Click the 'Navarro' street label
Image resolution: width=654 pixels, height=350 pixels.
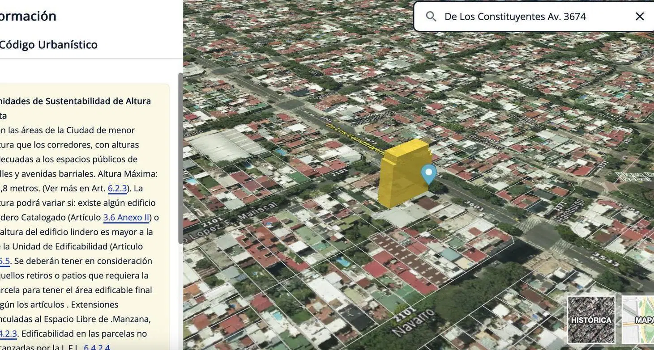[413, 323]
